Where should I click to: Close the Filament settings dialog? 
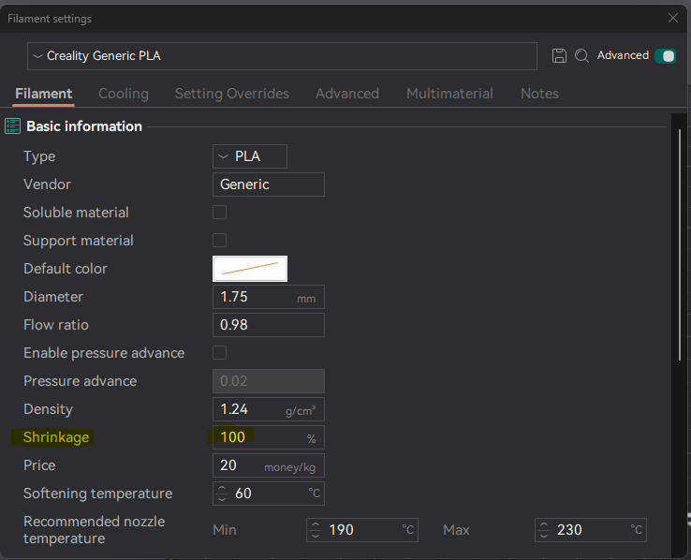673,18
